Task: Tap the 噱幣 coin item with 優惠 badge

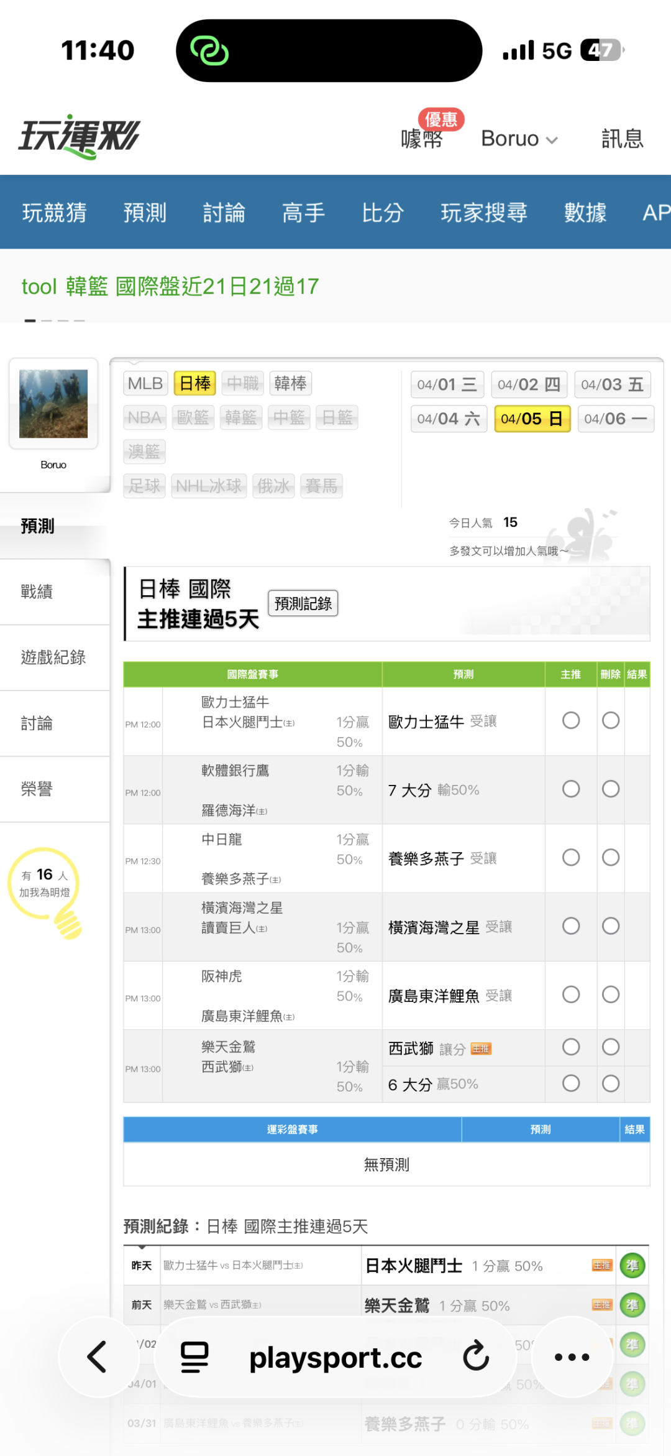Action: [x=422, y=137]
